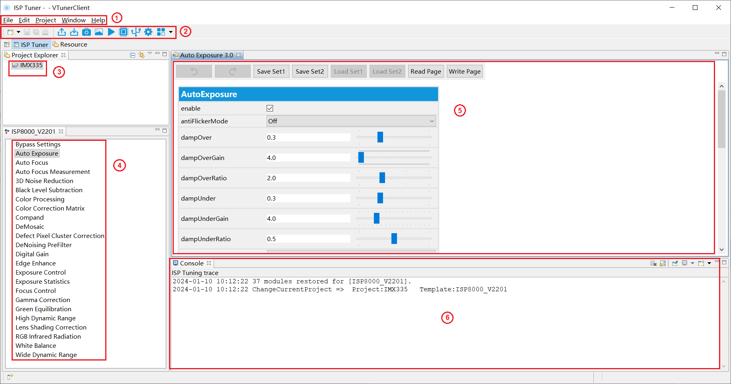Click the upload (export) arrow icon

tap(62, 32)
